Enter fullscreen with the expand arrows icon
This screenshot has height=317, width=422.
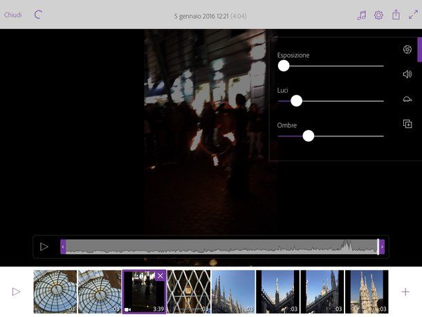(413, 15)
